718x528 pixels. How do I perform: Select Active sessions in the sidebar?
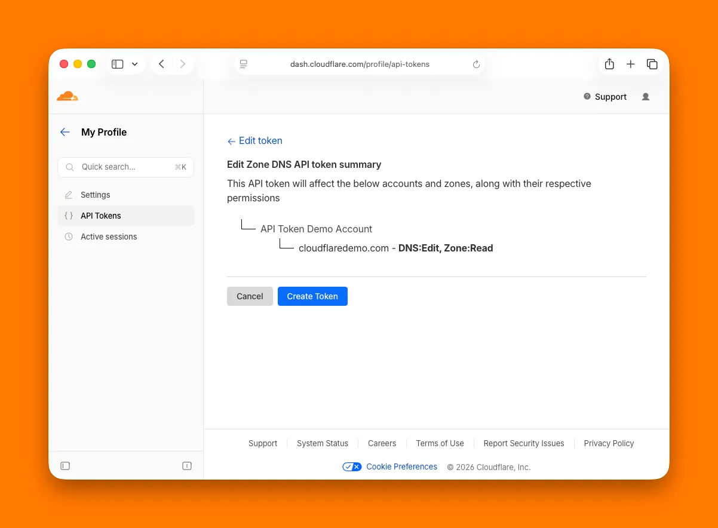[x=108, y=237]
